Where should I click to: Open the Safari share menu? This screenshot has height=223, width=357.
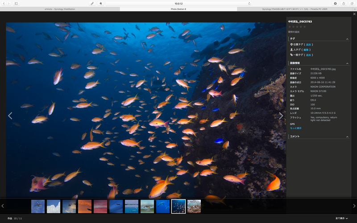point(344,4)
